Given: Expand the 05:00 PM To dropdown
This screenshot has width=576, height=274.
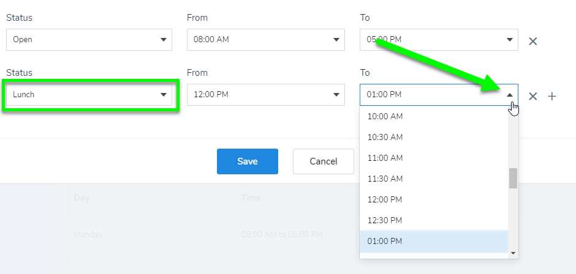Looking at the screenshot, I should pyautogui.click(x=439, y=40).
